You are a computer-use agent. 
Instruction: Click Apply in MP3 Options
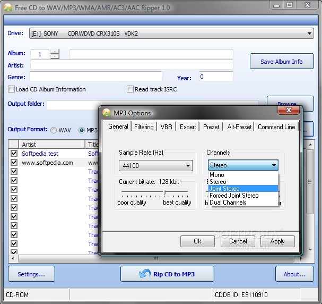pos(277,241)
